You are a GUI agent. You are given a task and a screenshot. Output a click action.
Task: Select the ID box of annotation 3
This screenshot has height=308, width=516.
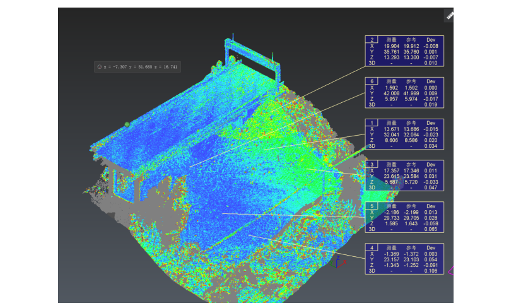pos(372,164)
